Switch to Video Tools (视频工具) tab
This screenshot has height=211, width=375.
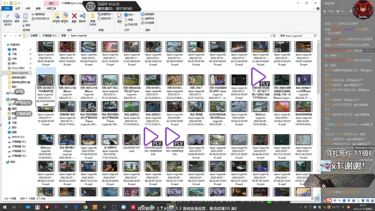(x=51, y=8)
